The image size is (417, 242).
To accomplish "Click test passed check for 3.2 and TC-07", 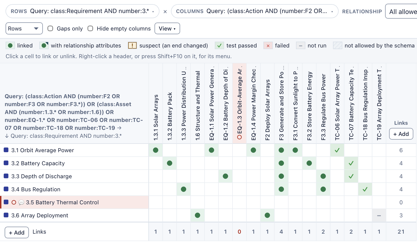I will 351,163.
